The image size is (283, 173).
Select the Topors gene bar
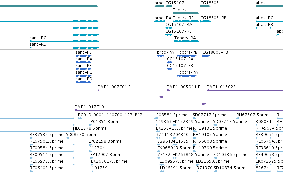click(x=186, y=13)
